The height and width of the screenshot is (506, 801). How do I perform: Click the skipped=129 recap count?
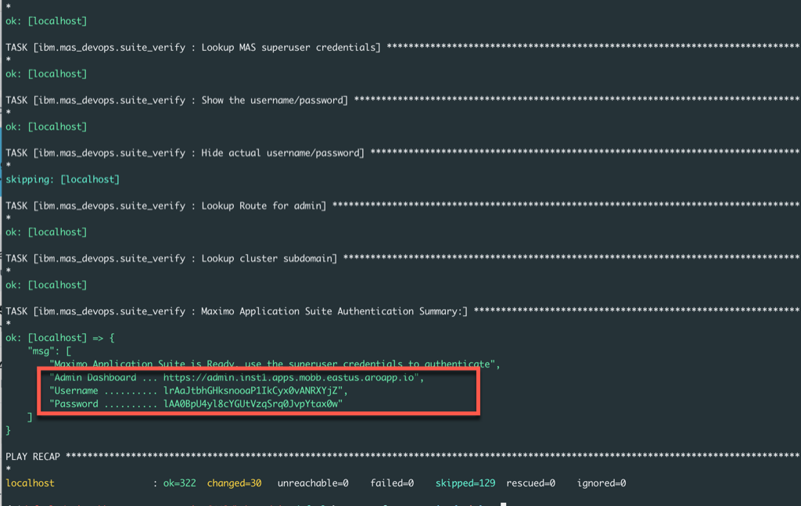coord(465,483)
